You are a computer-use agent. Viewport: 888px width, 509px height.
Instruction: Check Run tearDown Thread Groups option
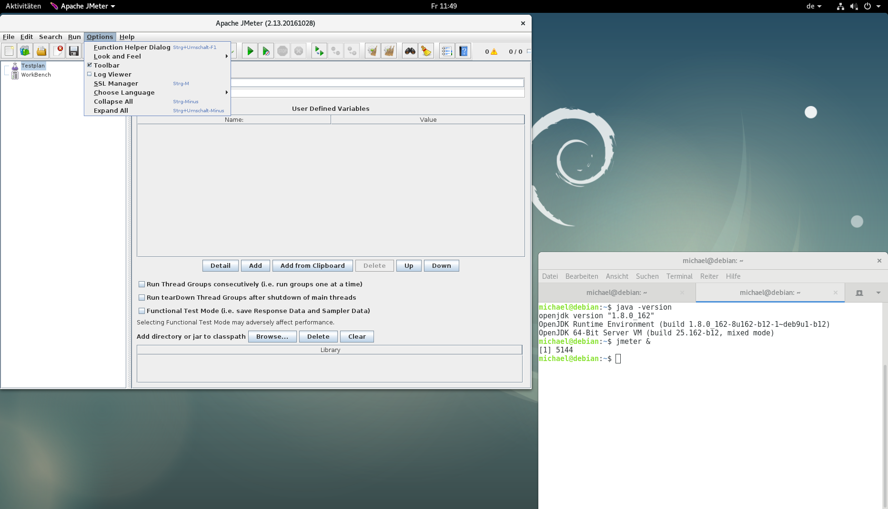pyautogui.click(x=141, y=297)
